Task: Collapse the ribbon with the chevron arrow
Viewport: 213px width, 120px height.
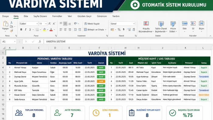Action: (211, 36)
